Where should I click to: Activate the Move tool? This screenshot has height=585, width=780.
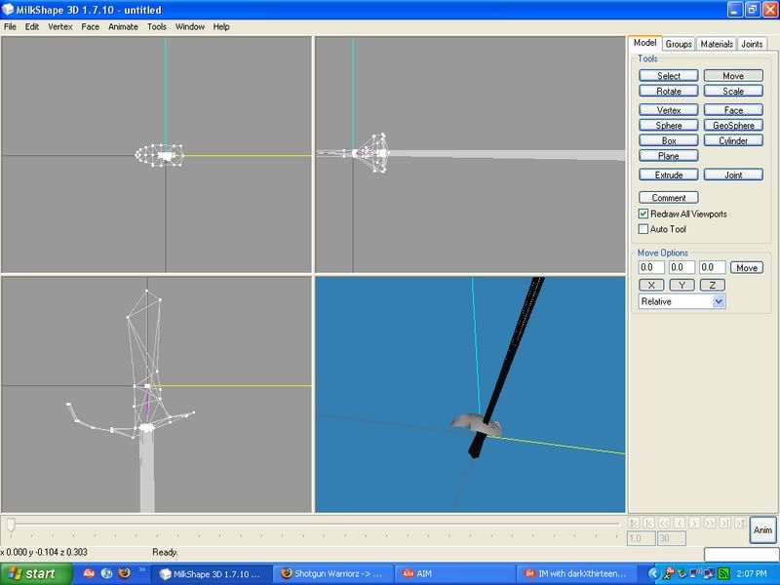(733, 76)
